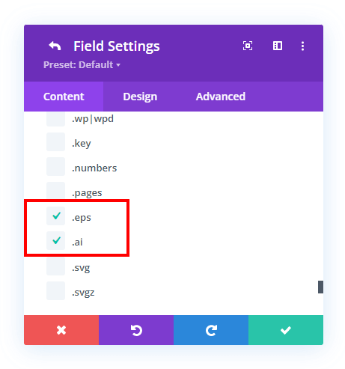
Task: Select the Content tab
Action: 64,97
